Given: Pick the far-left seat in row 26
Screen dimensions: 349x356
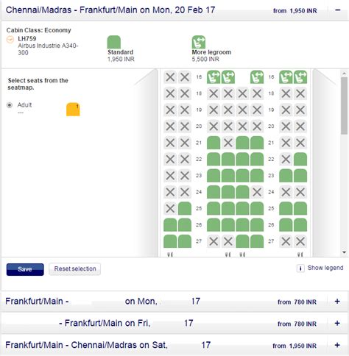Looking at the screenshot, I should 170,225.
